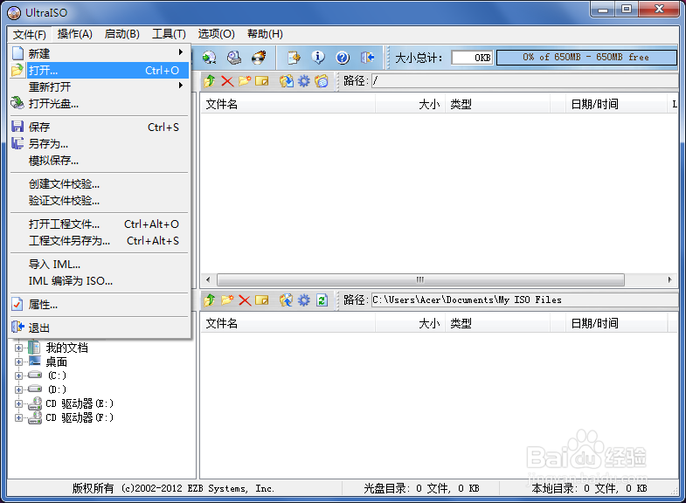Screen dimensions: 686x503
Task: Expand the 桌面 tree node
Action: tap(18, 362)
